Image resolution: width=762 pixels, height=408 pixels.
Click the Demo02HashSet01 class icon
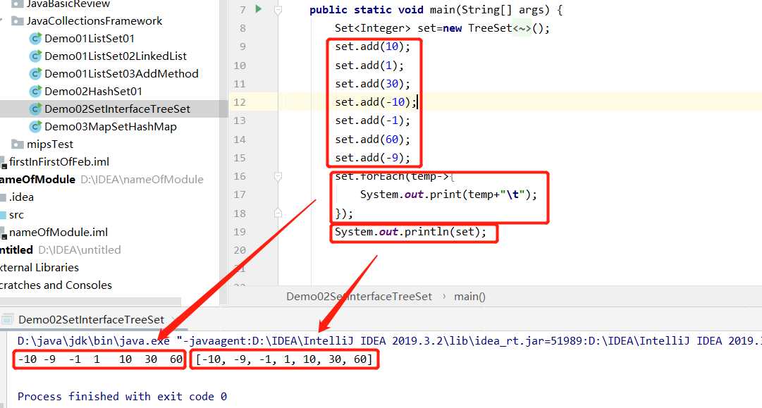[x=35, y=92]
